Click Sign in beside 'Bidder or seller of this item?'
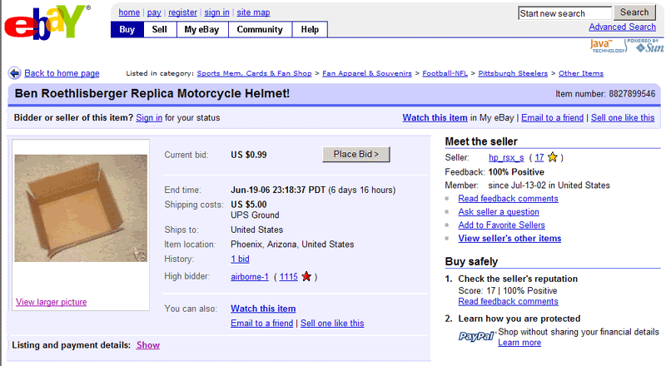The width and height of the screenshot is (666, 366). tap(149, 118)
